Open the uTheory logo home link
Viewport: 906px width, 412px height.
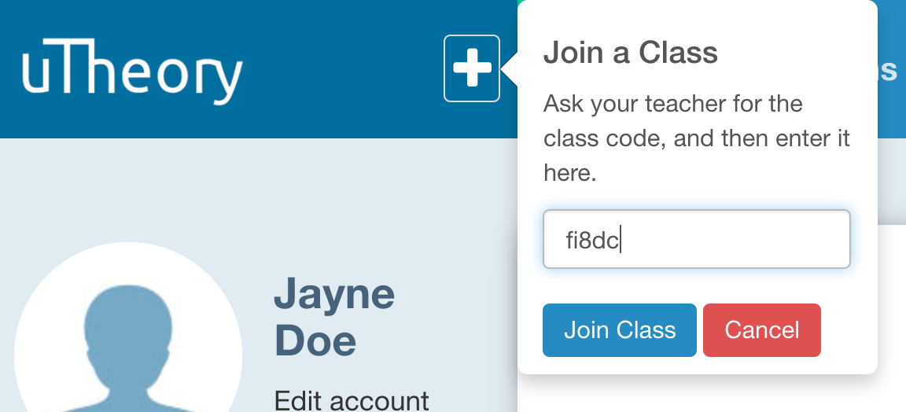coord(132,72)
